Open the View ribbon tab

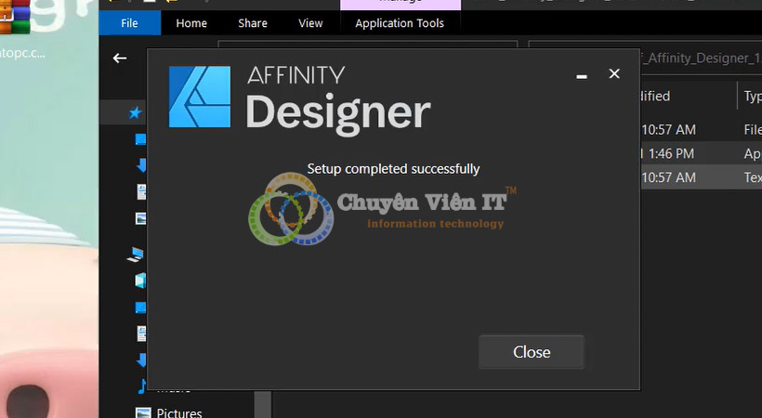tap(310, 23)
